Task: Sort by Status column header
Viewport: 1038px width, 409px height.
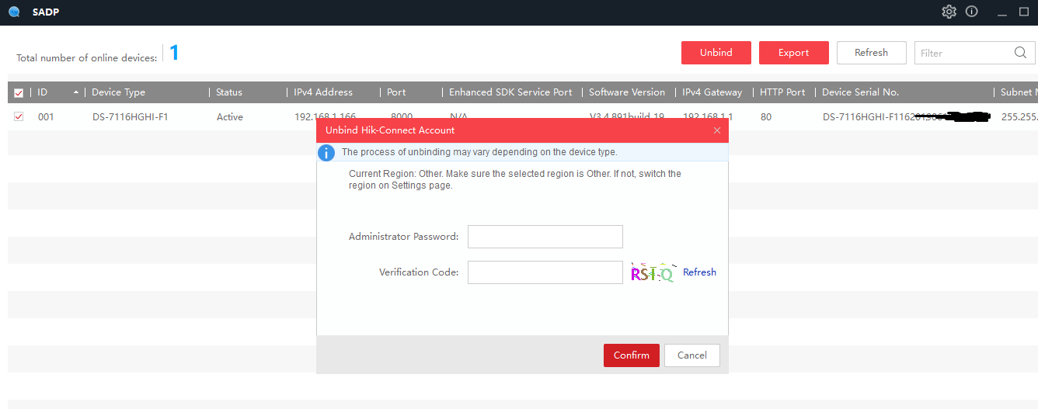Action: 229,92
